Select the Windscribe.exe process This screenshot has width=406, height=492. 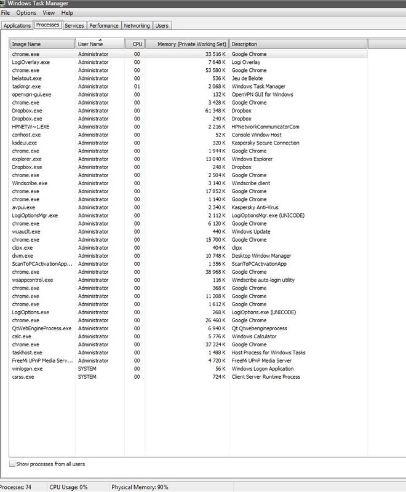point(188,183)
